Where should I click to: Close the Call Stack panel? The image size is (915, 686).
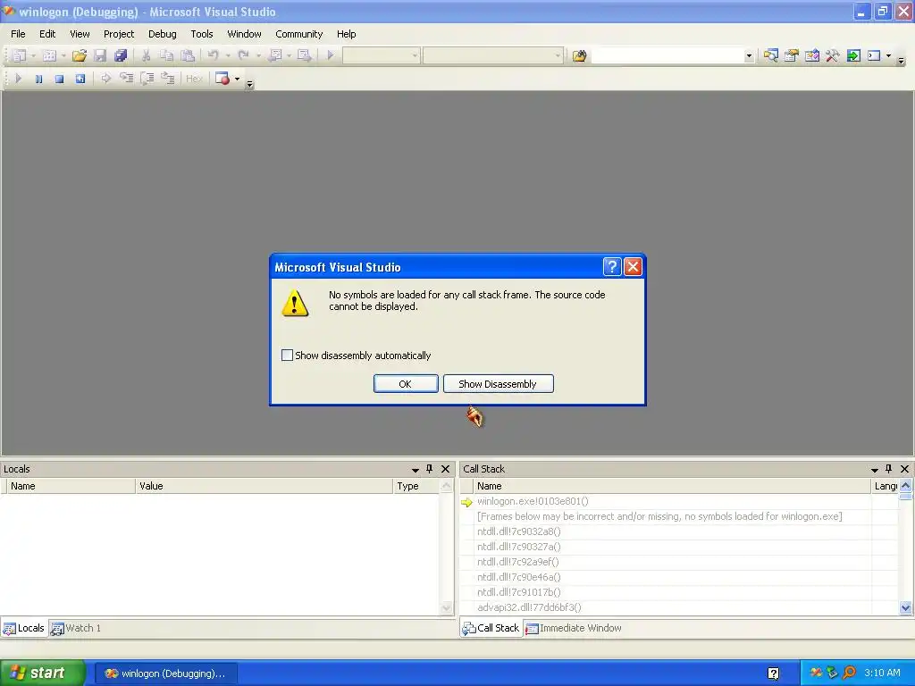[904, 469]
